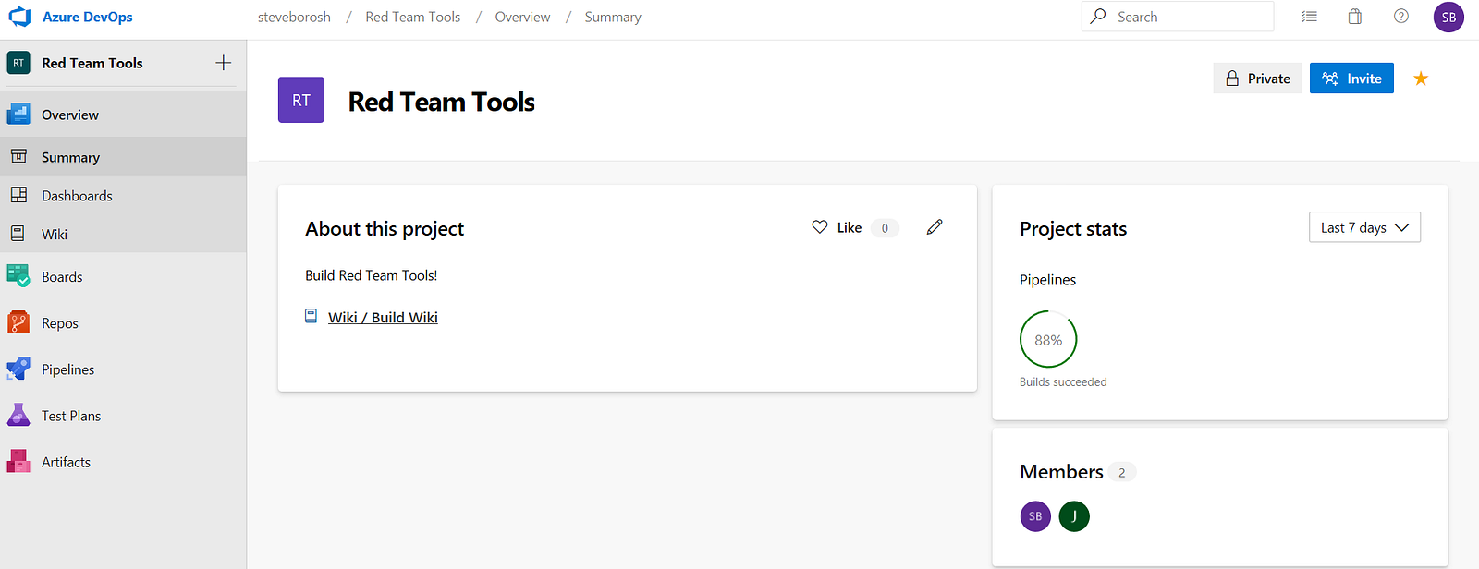Click the Members count badge 2
Viewport: 1479px width, 569px height.
[x=1122, y=472]
